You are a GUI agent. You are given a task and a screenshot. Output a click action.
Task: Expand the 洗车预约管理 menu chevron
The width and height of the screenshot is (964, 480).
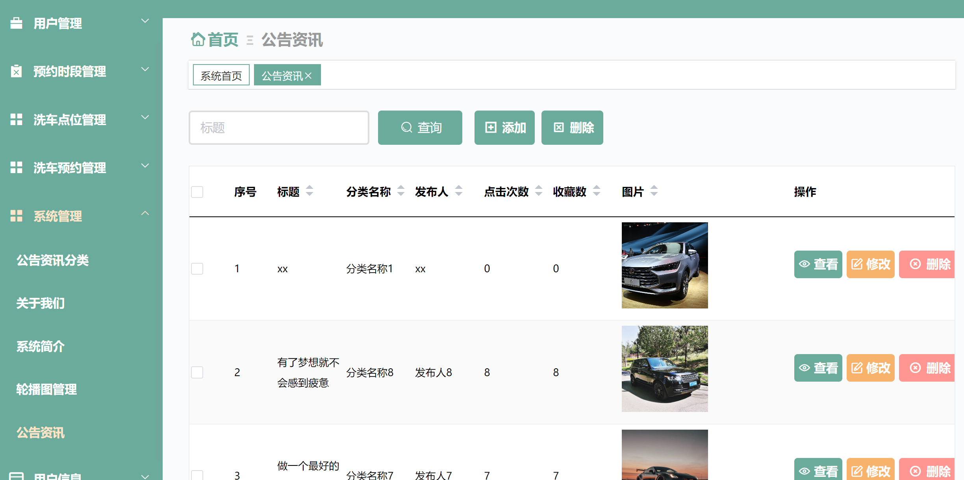click(x=145, y=166)
